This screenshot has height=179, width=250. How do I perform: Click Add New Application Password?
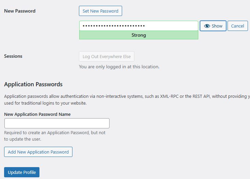click(38, 152)
